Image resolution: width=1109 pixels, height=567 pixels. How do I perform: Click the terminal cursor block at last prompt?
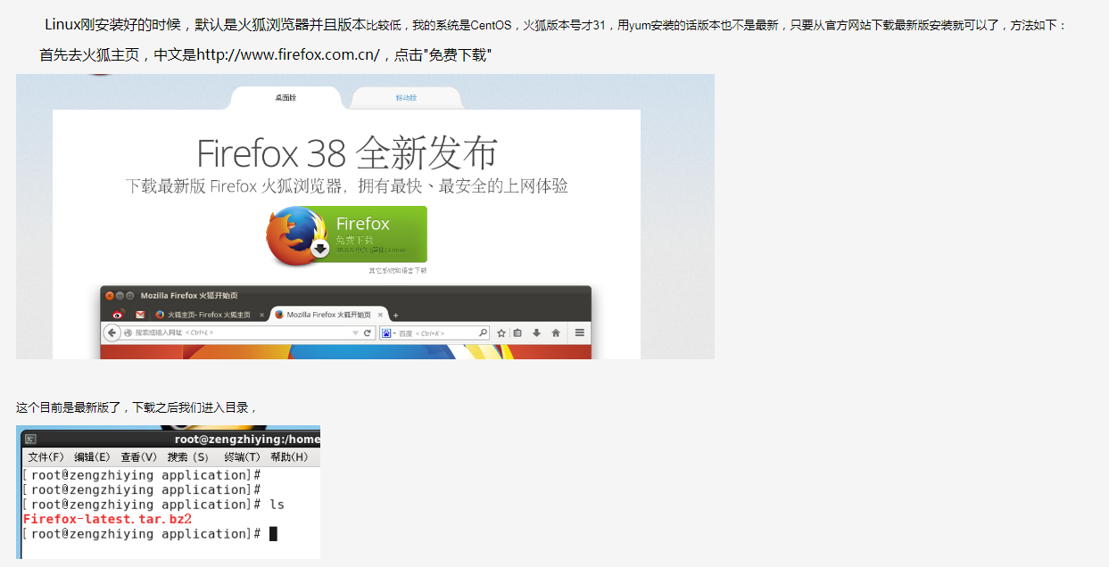pos(273,534)
